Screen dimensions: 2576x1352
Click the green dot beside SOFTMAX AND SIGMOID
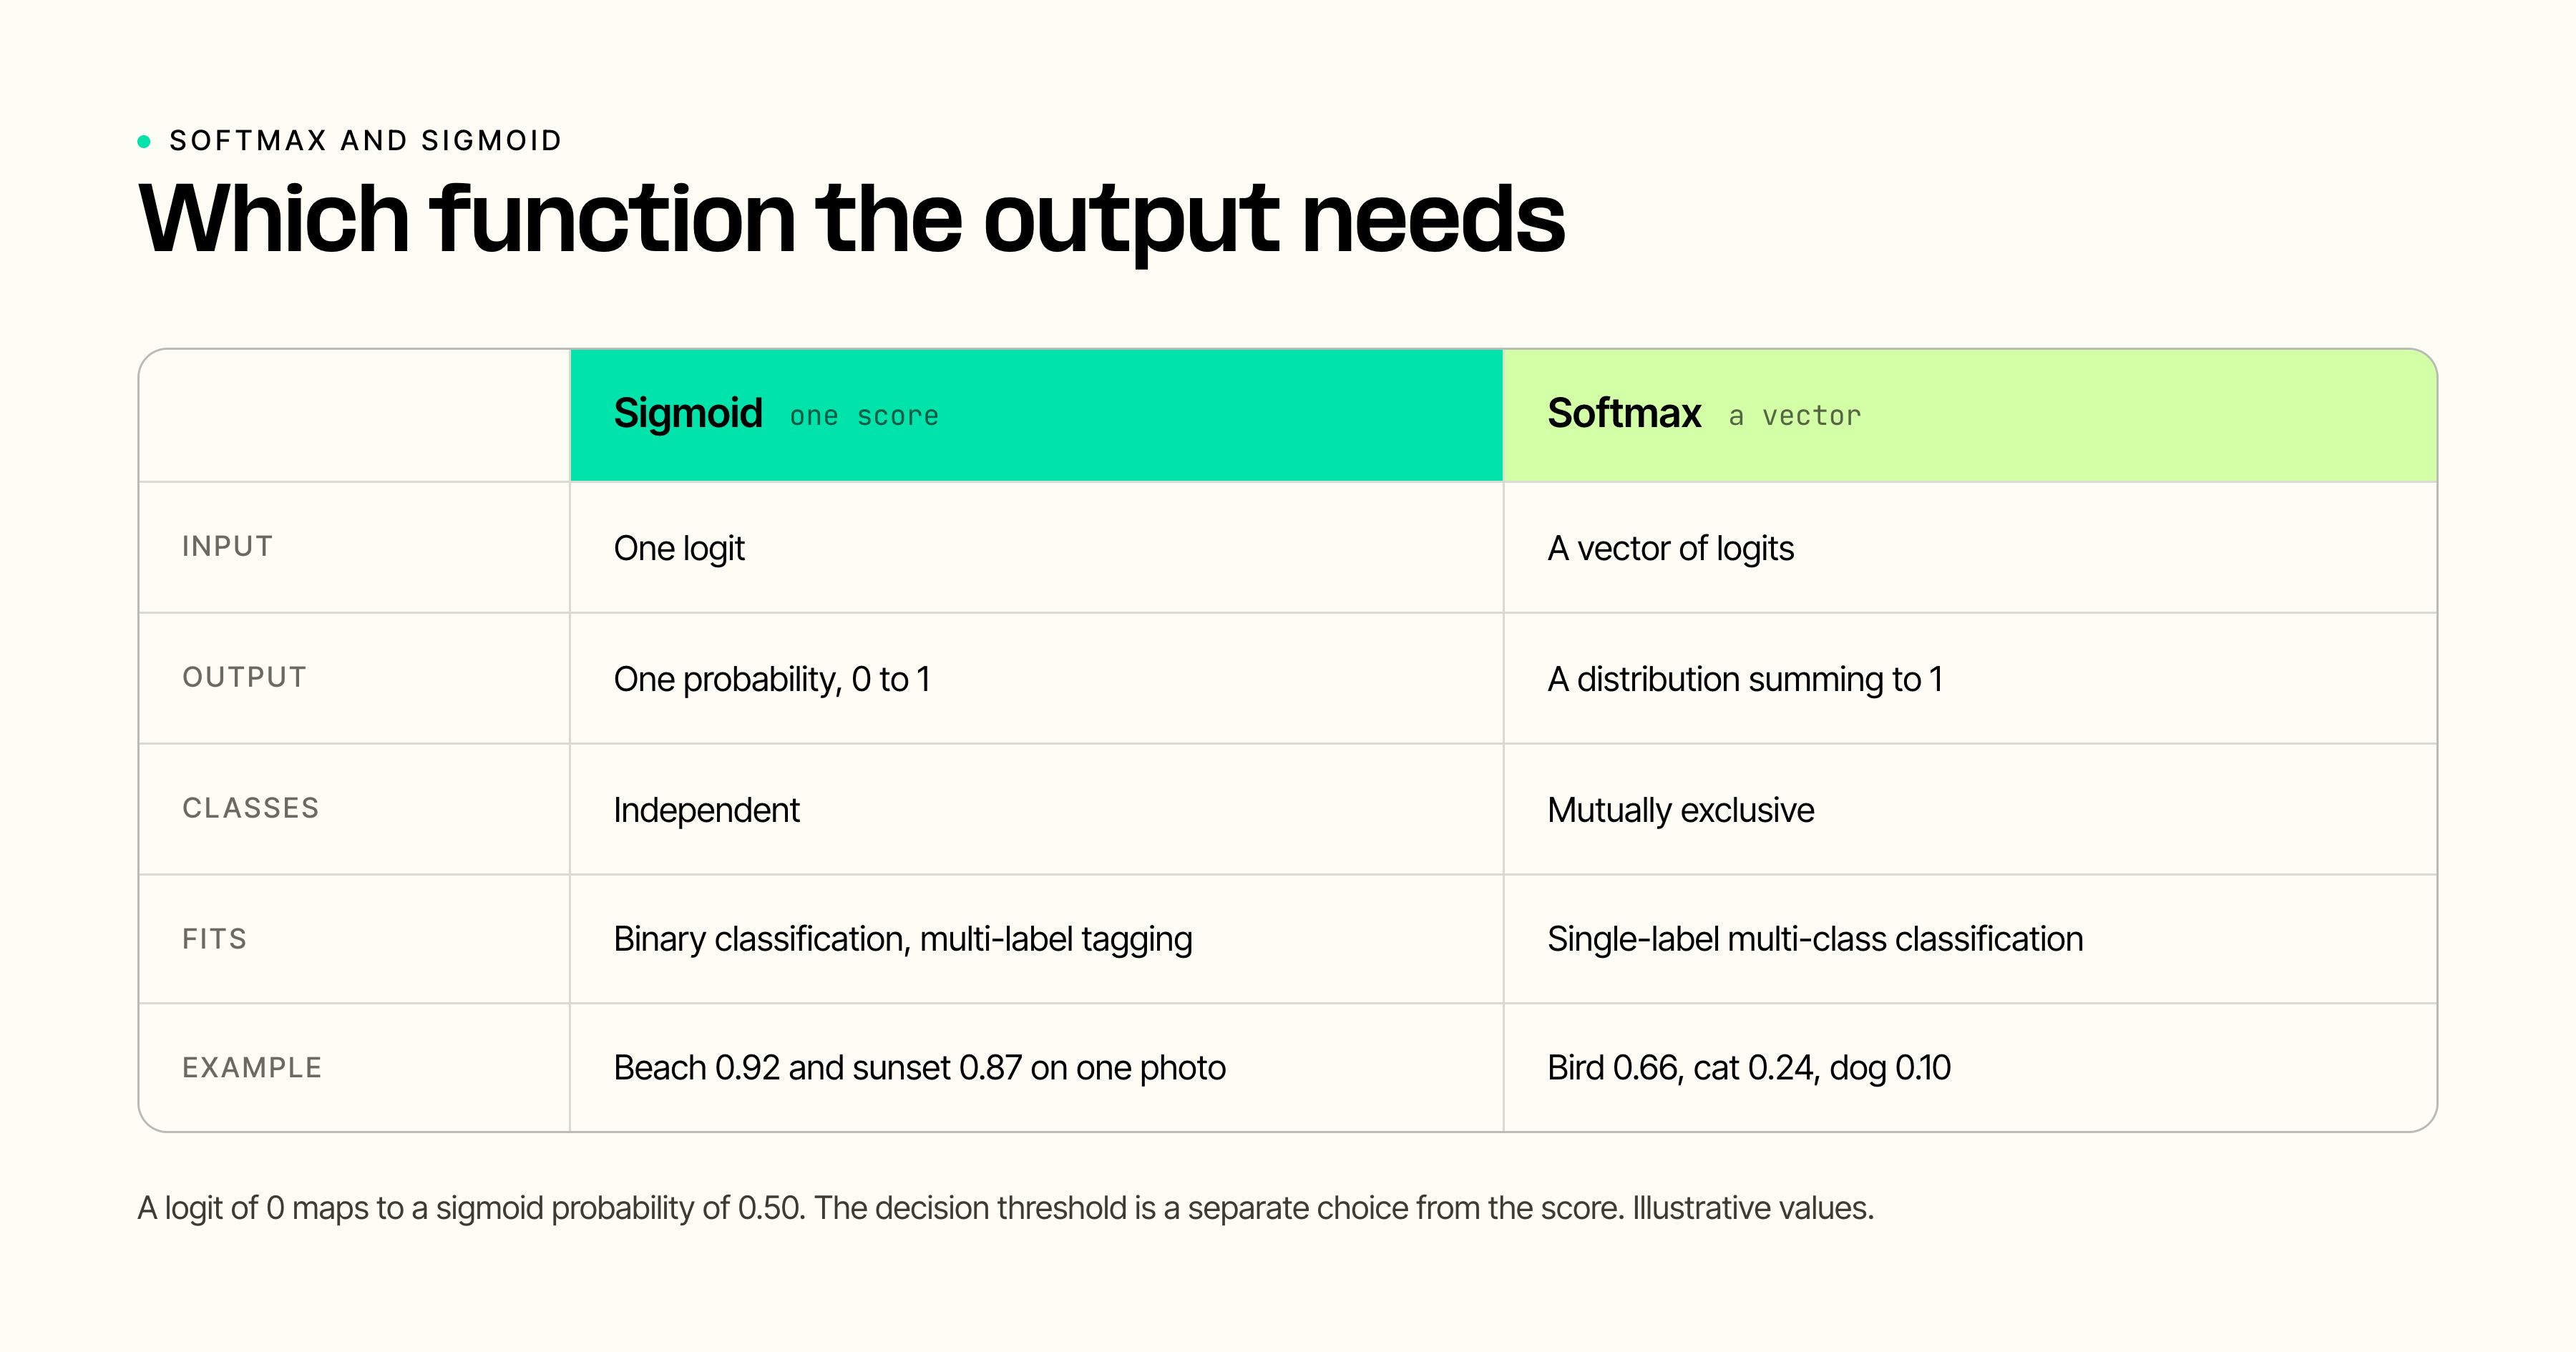[144, 141]
